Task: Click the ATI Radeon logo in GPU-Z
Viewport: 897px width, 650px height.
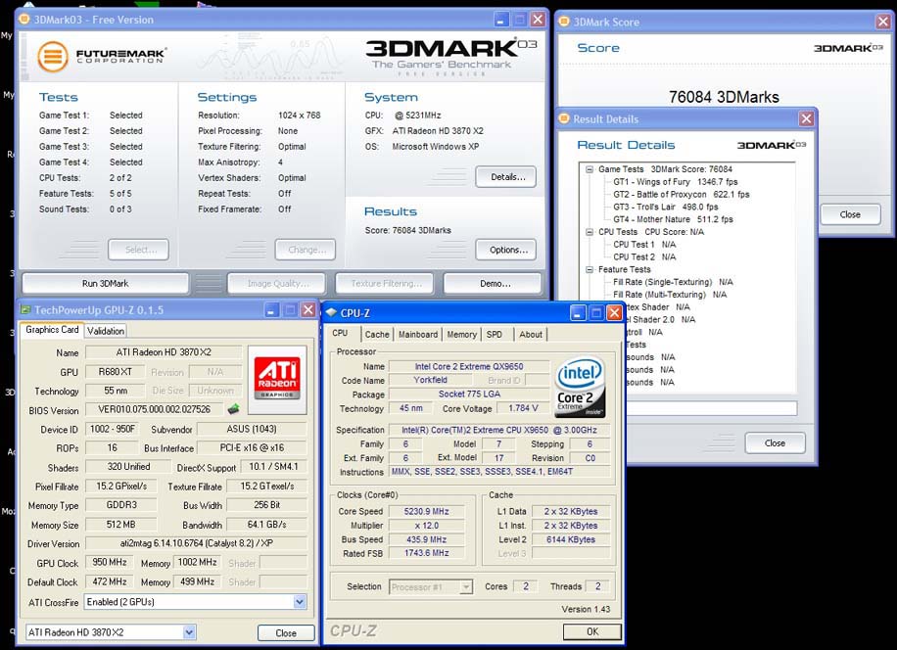Action: tap(277, 379)
